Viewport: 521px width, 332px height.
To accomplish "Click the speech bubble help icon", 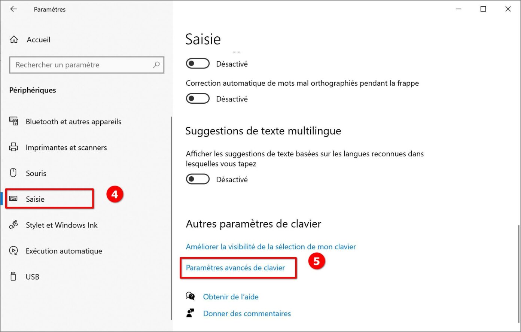I will coord(190,296).
